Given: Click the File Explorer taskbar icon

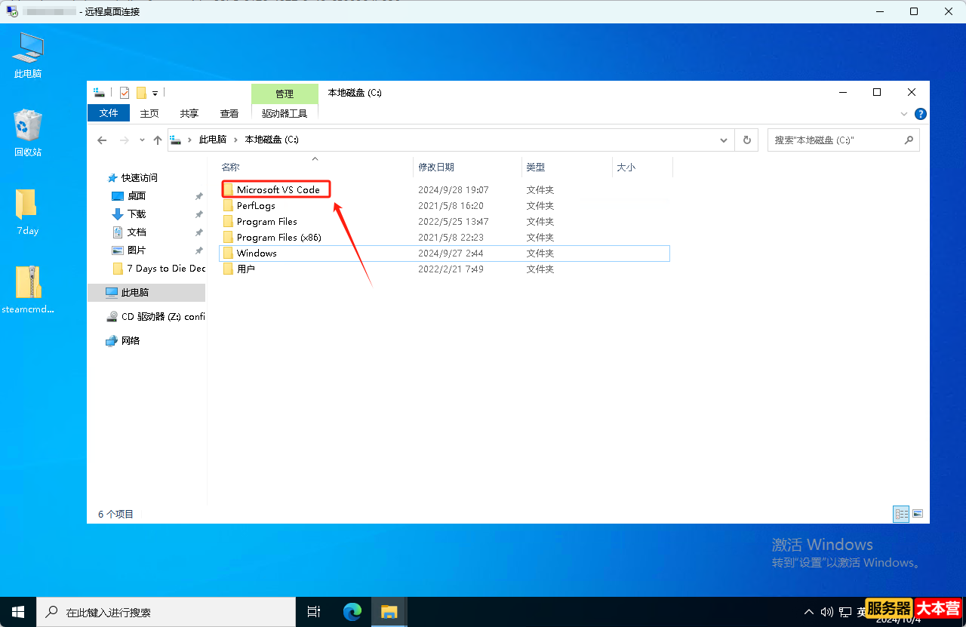Looking at the screenshot, I should [389, 612].
